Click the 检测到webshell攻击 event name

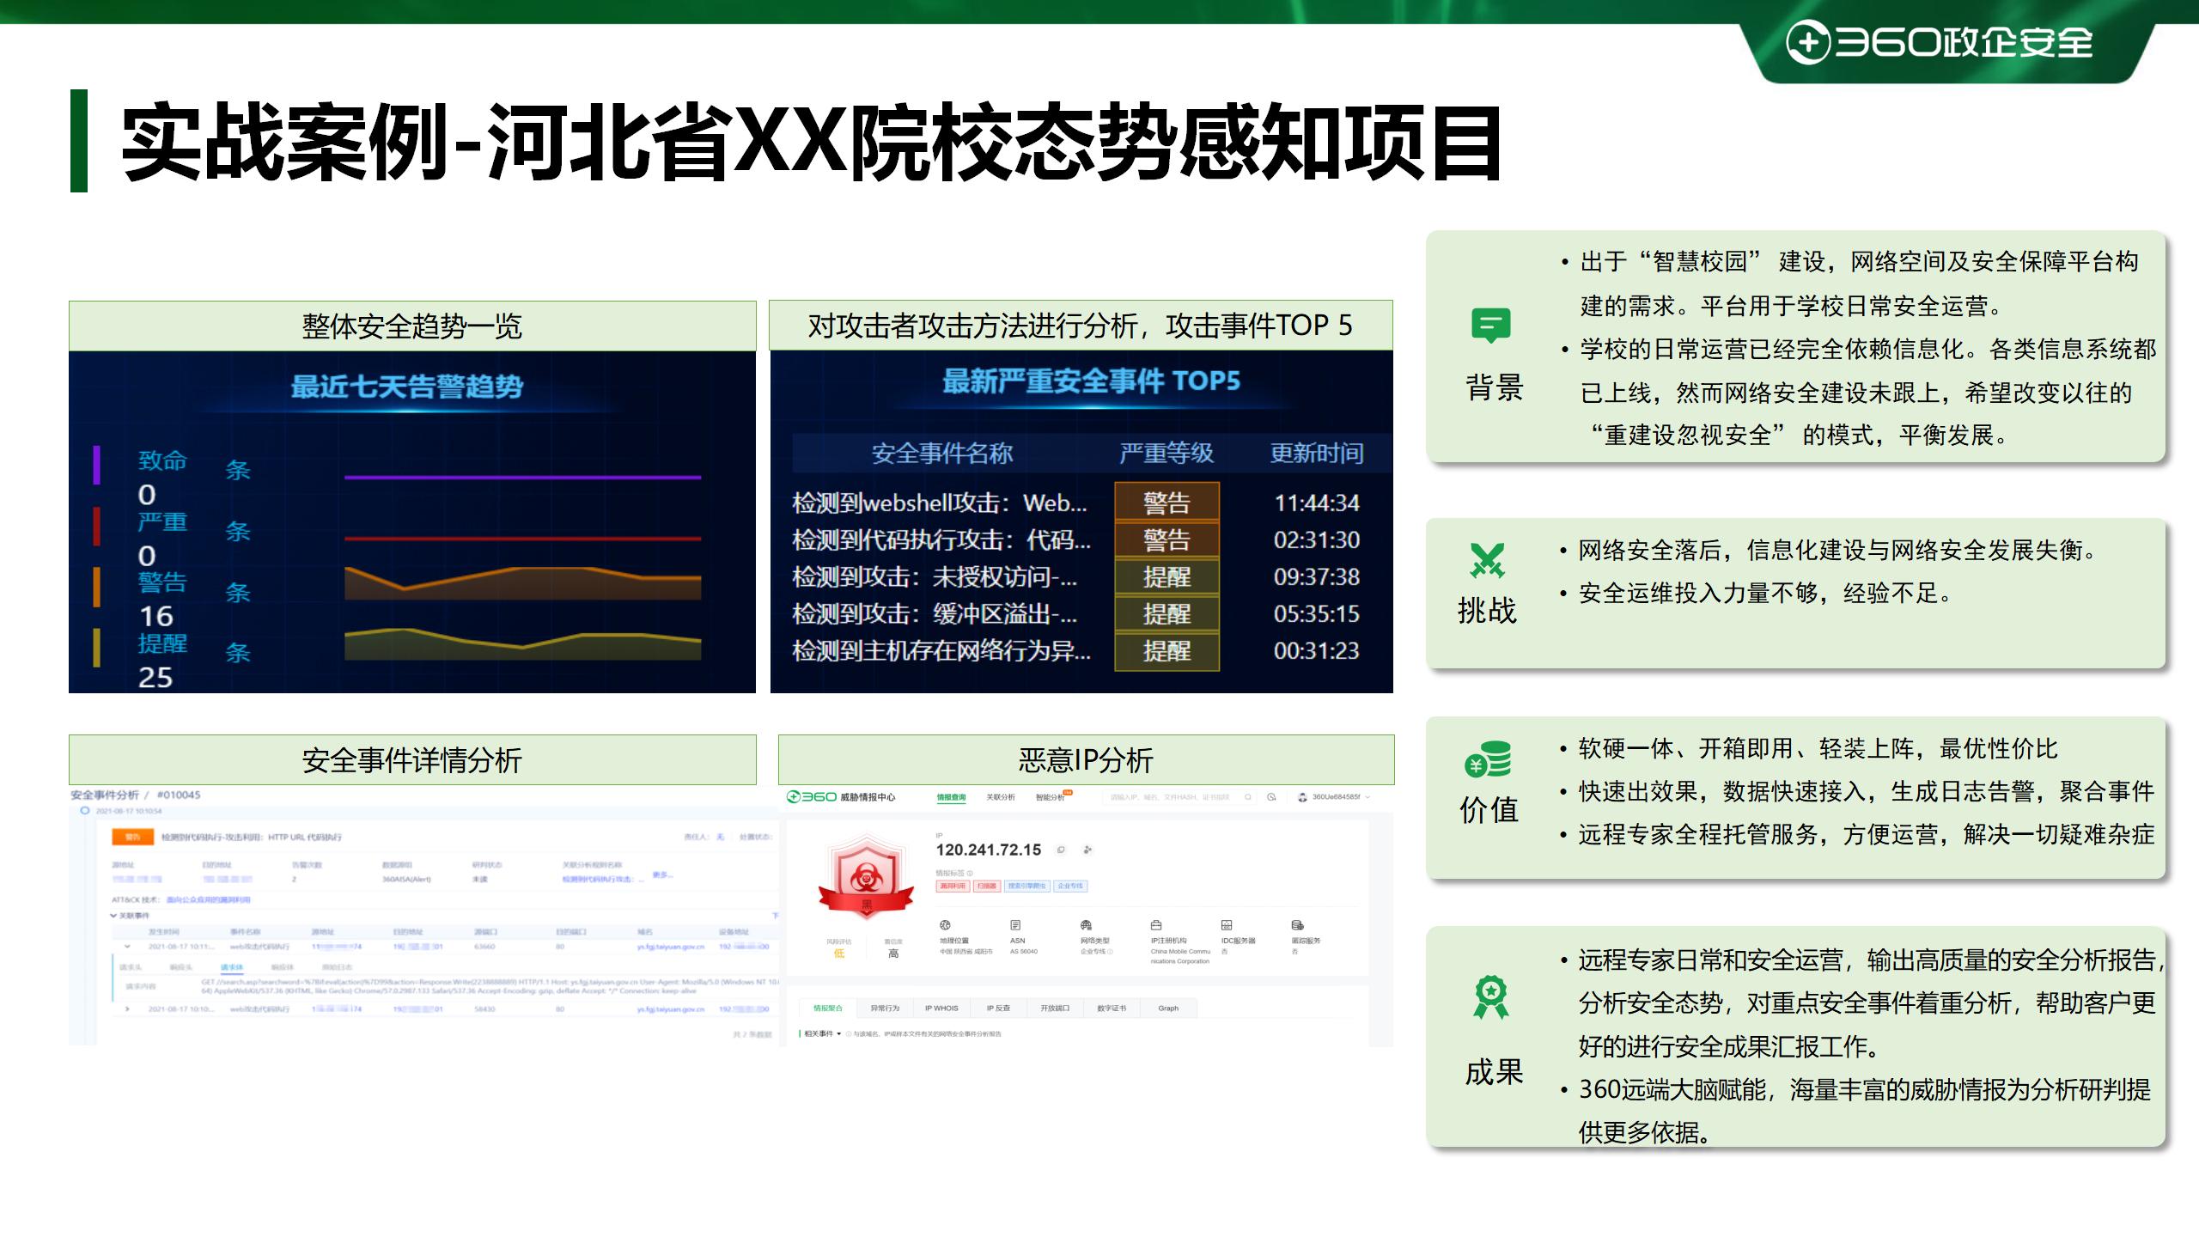(940, 503)
